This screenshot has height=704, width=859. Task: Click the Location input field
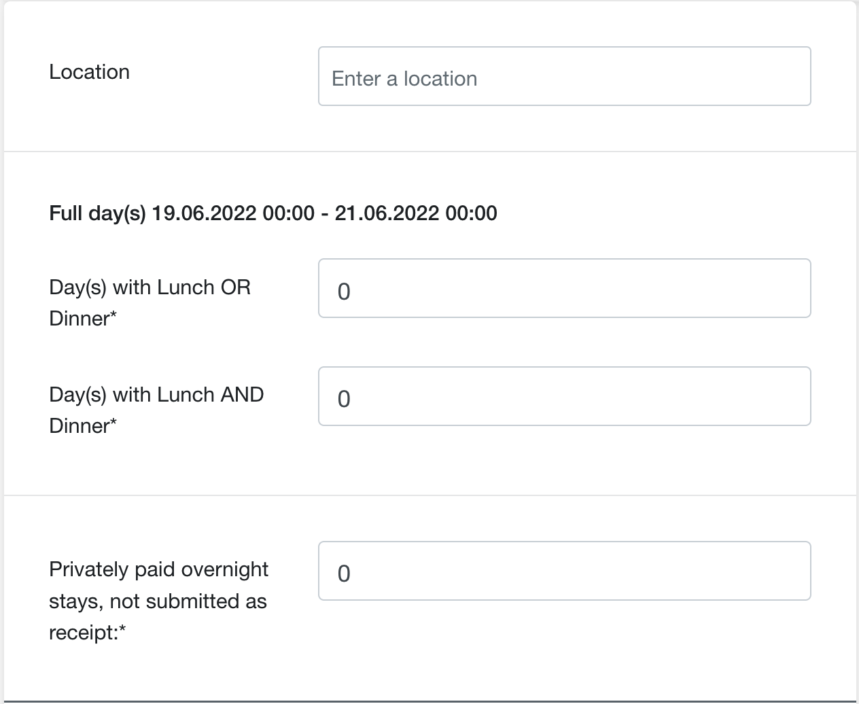(564, 76)
